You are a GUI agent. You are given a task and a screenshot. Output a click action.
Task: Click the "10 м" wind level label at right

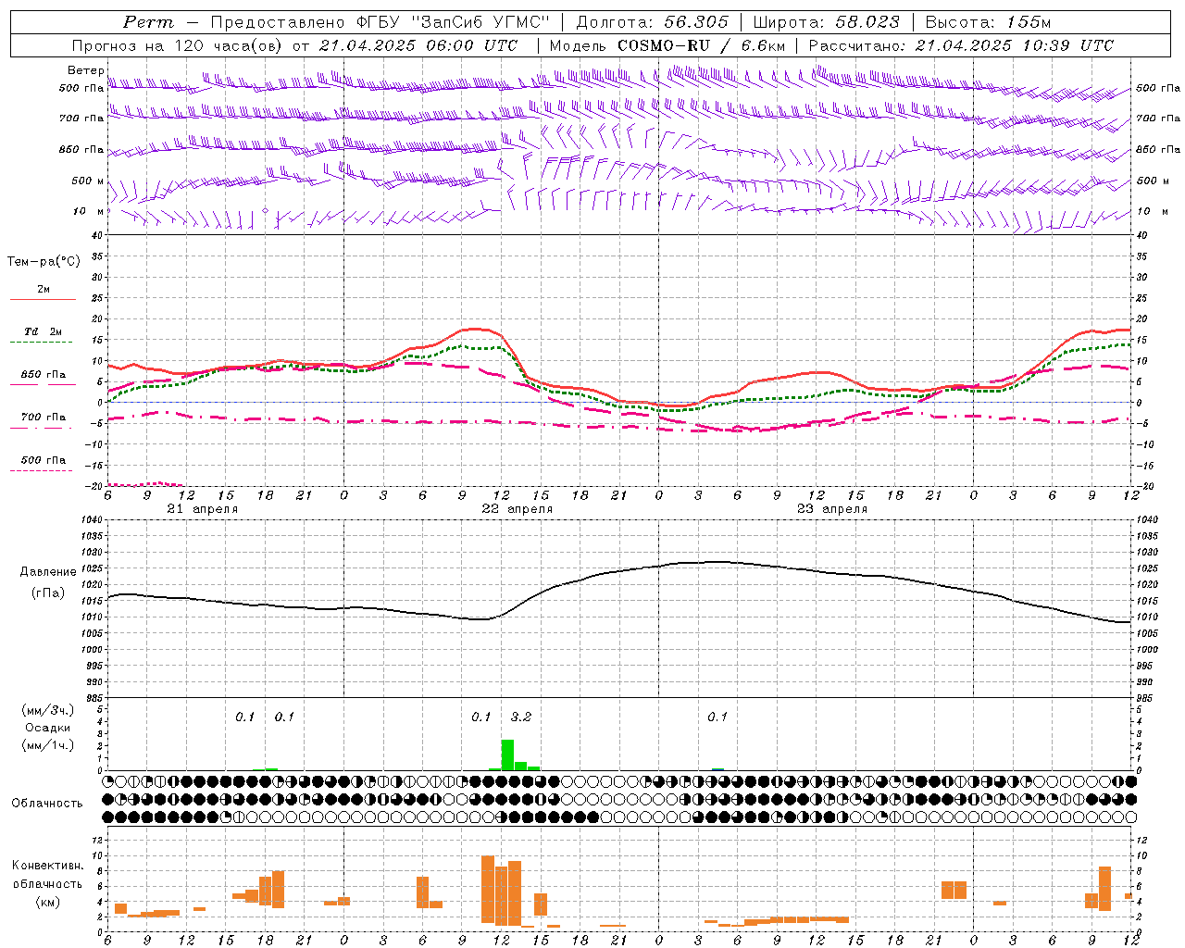[1152, 212]
